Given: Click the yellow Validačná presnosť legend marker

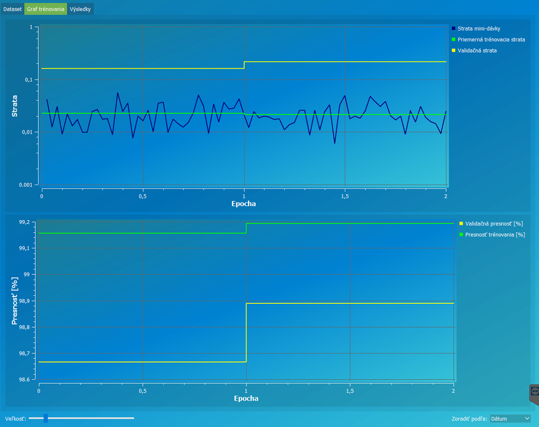Looking at the screenshot, I should click(461, 224).
